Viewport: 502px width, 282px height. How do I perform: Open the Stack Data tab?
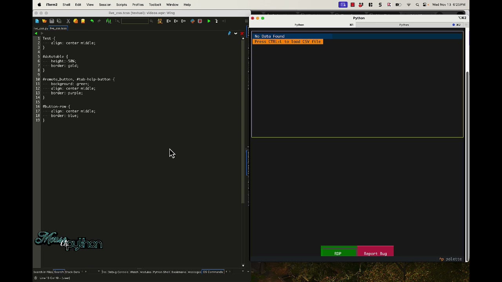point(72,272)
